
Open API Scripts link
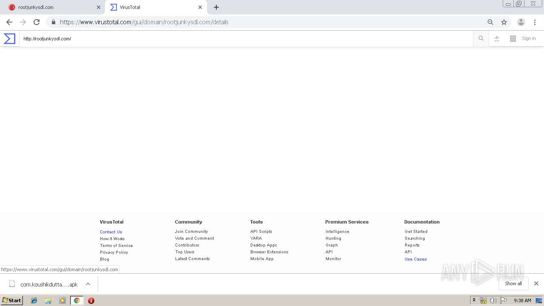(x=261, y=231)
